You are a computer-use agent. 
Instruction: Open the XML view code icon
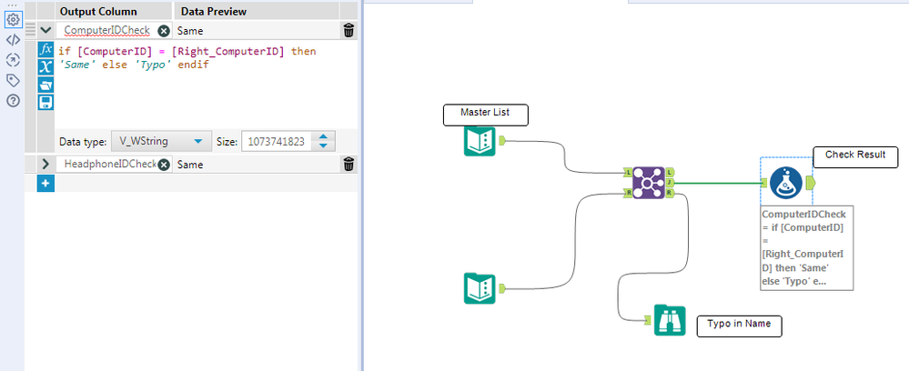[x=13, y=40]
